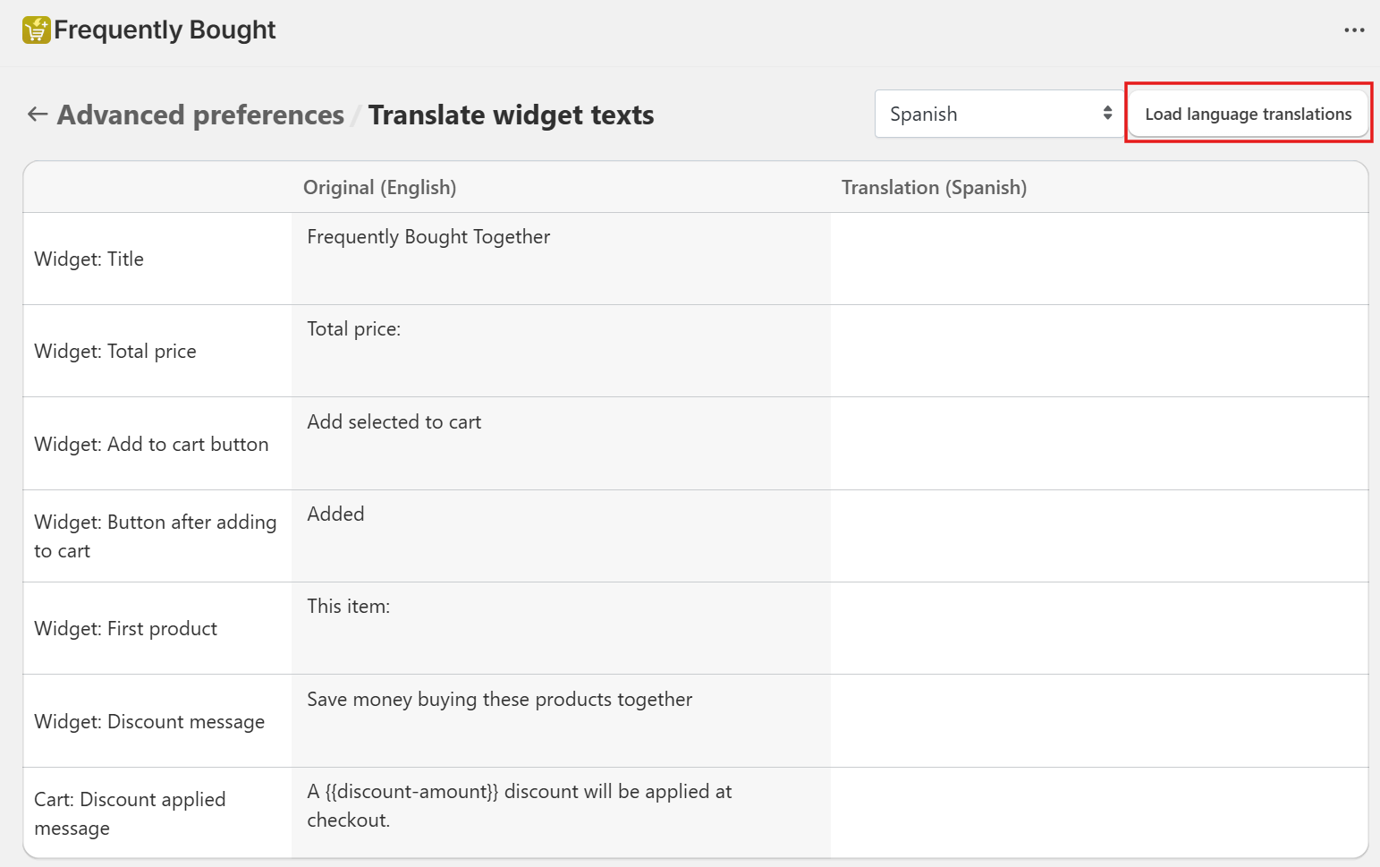
Task: Click the Frequently Bought app title
Action: coord(165,30)
